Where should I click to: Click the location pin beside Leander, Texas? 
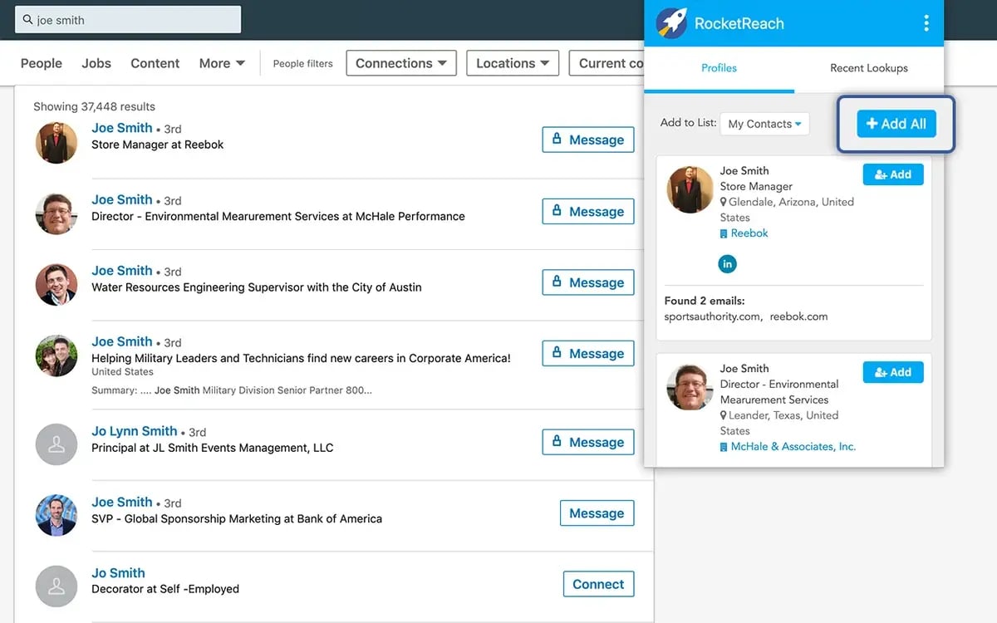click(723, 415)
